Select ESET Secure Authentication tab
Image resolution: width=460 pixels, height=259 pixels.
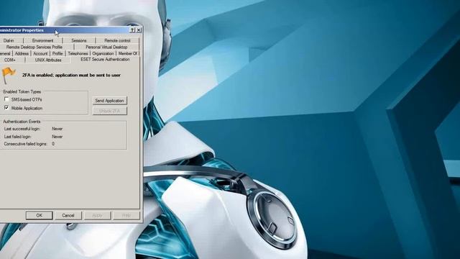(105, 59)
